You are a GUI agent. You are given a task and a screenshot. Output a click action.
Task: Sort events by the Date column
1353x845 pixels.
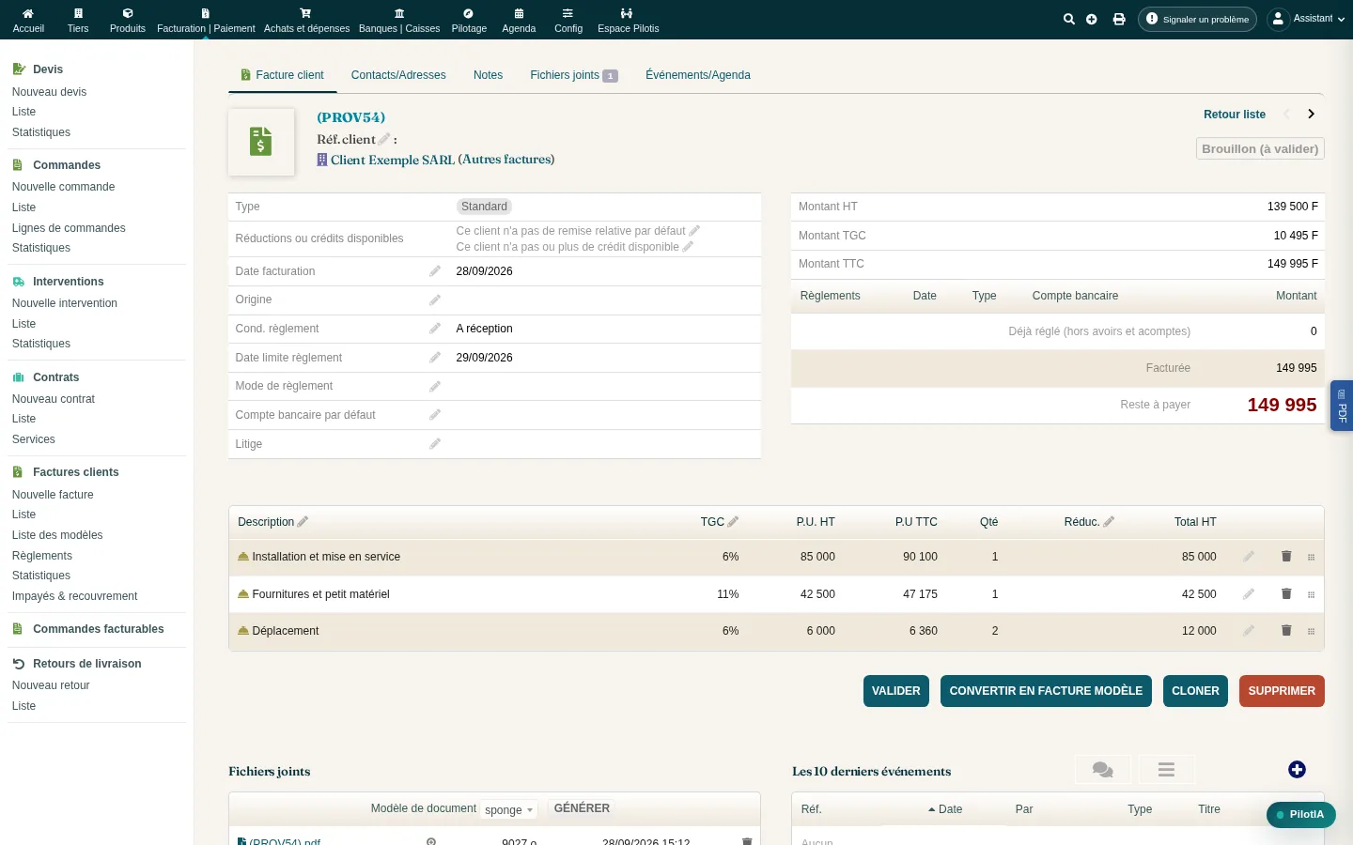point(945,809)
